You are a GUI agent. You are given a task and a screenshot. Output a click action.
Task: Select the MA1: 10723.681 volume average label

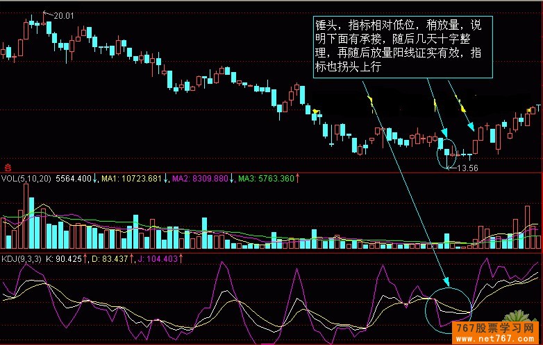132,179
